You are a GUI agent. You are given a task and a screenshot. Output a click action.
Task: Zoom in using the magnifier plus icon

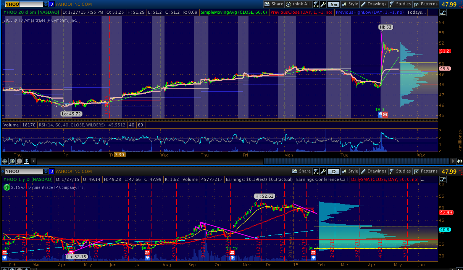(x=12, y=161)
